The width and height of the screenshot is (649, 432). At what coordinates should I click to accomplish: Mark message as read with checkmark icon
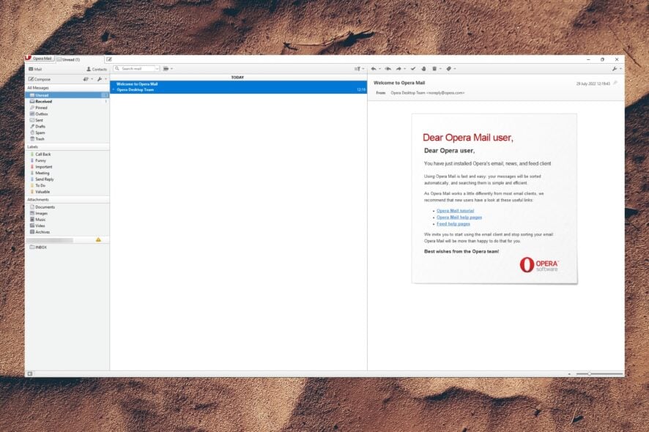click(x=412, y=69)
